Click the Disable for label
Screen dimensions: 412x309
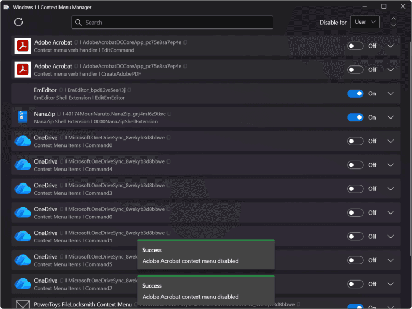click(333, 23)
